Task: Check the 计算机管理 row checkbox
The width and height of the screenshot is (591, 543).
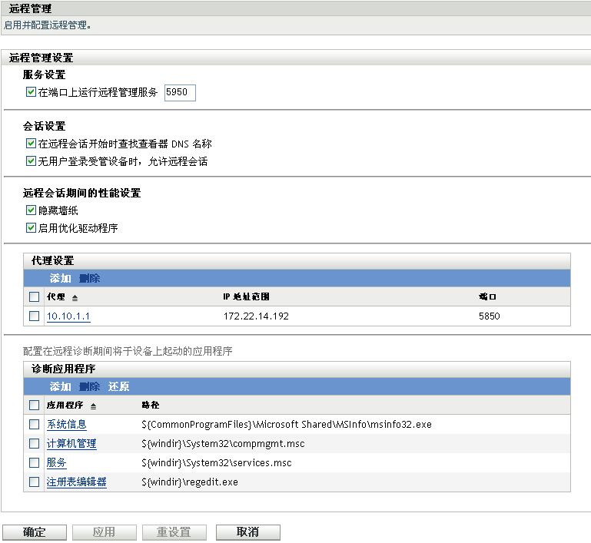Action: tap(35, 444)
